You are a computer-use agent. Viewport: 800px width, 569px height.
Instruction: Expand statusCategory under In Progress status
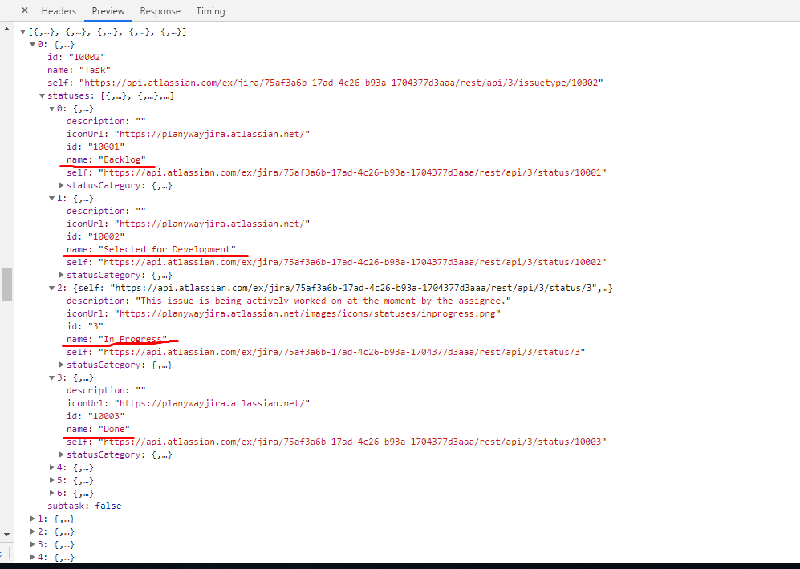(61, 365)
